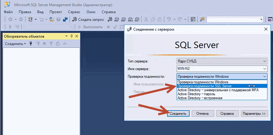Viewport: 273px width, 135px height.
Task: Open the Сервис menu
Action: coord(74,12)
